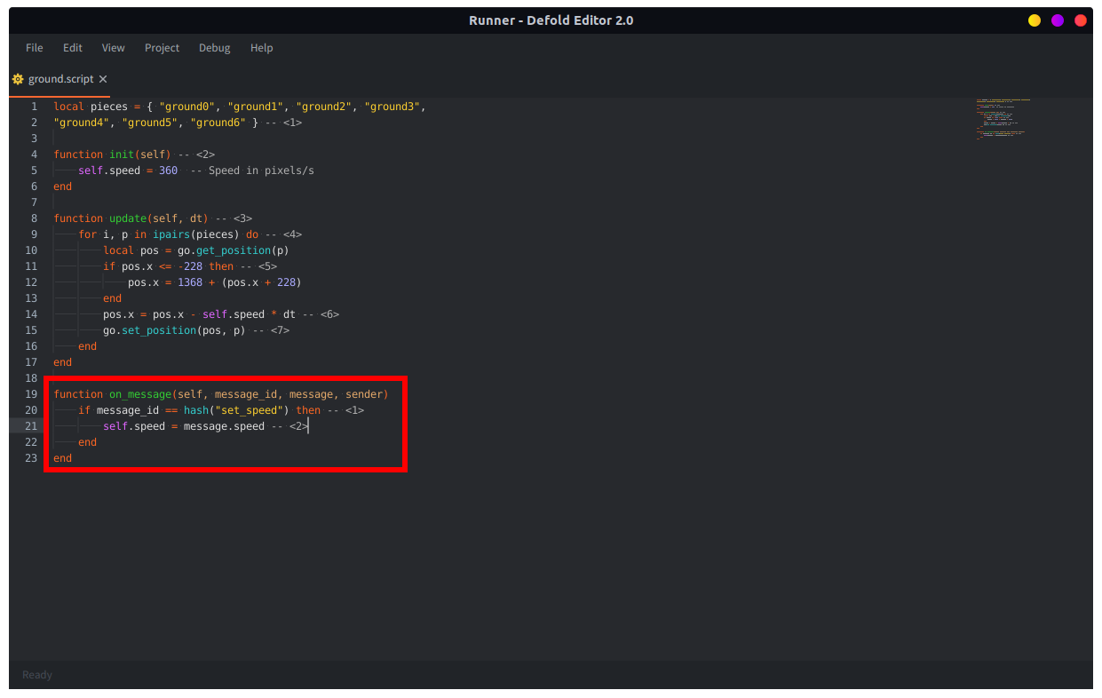Open the File menu
Screen dimensions: 1102x698
[35, 48]
